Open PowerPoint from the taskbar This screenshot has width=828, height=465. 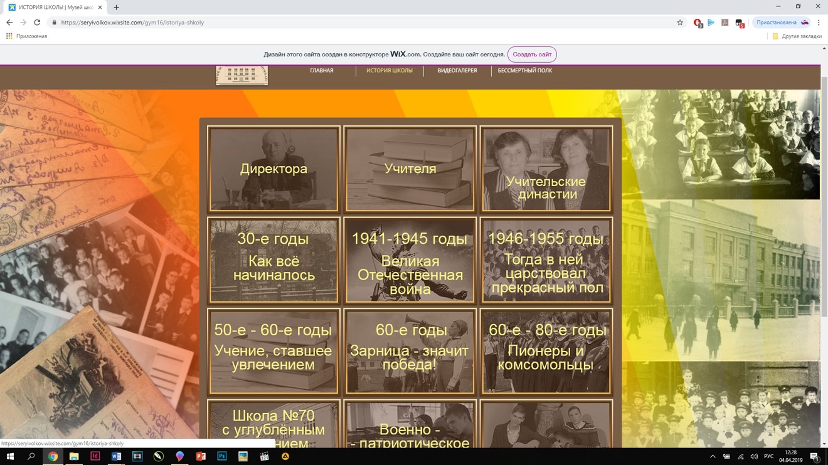(201, 457)
